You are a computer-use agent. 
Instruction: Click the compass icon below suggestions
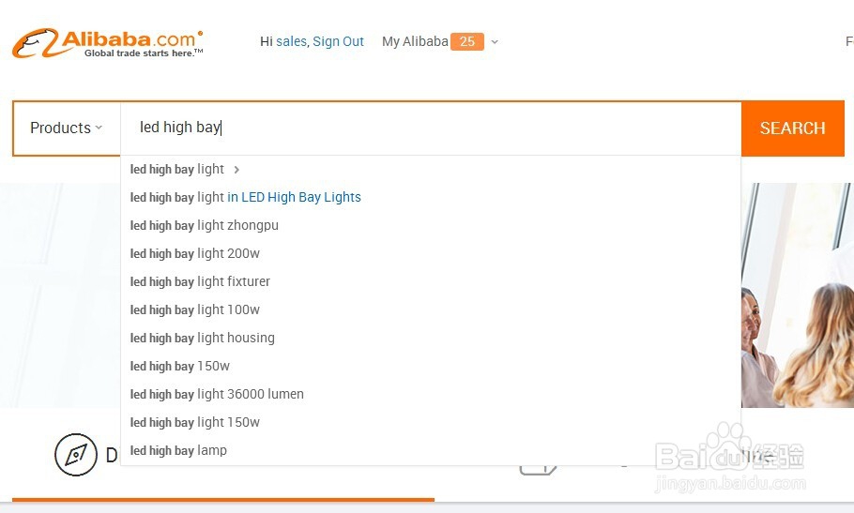tap(75, 455)
